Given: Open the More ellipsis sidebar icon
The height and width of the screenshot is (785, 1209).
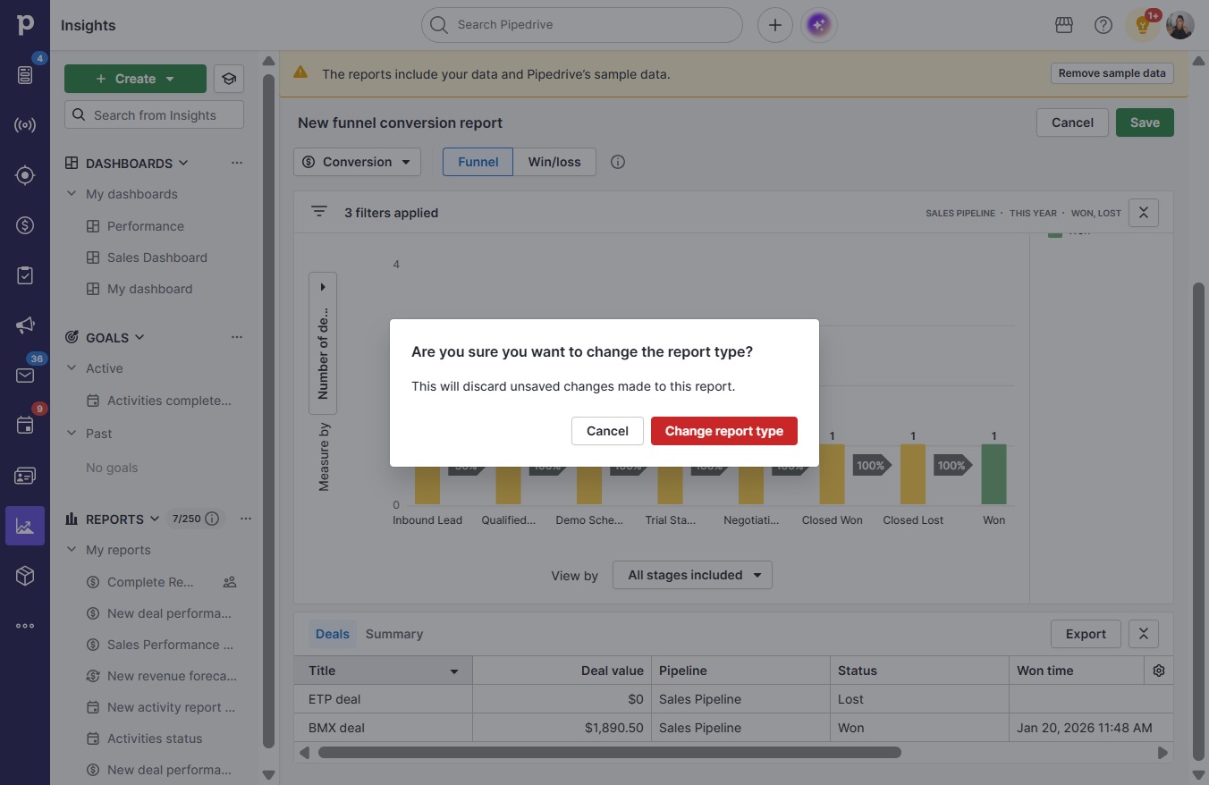Looking at the screenshot, I should (x=25, y=626).
